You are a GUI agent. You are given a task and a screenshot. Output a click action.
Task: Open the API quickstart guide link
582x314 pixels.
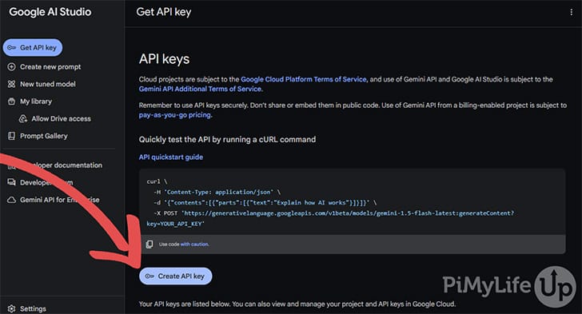pyautogui.click(x=171, y=157)
